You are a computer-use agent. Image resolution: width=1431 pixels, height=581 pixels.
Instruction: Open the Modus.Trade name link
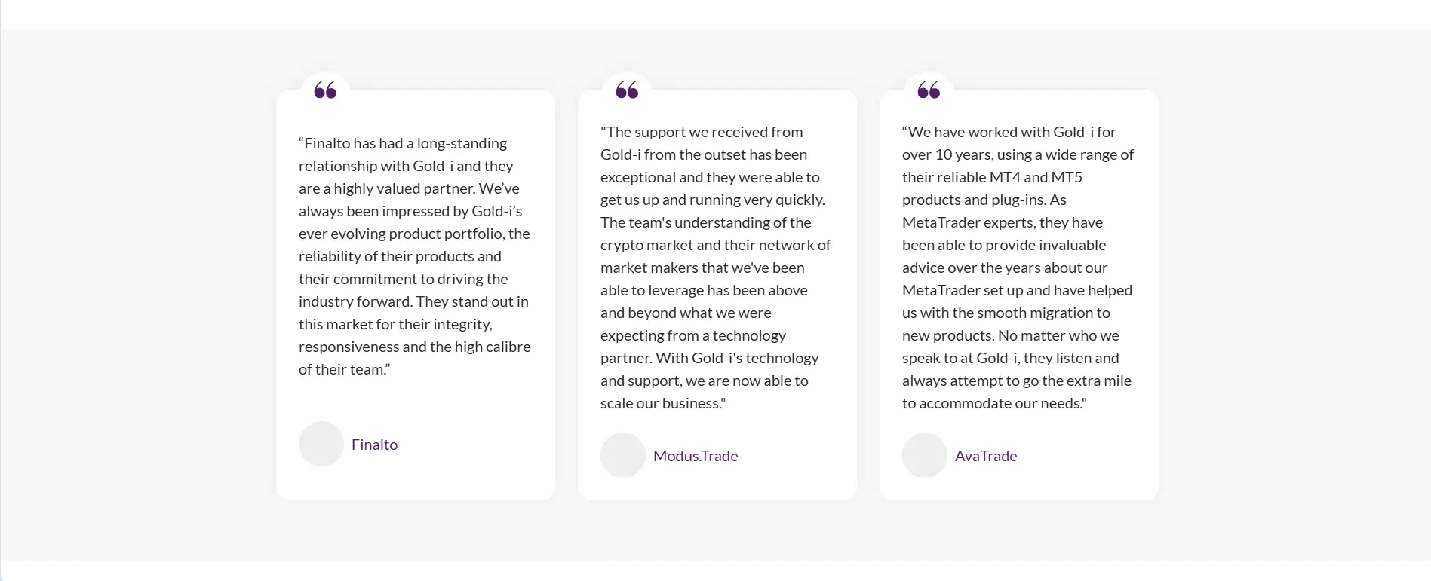coord(696,456)
